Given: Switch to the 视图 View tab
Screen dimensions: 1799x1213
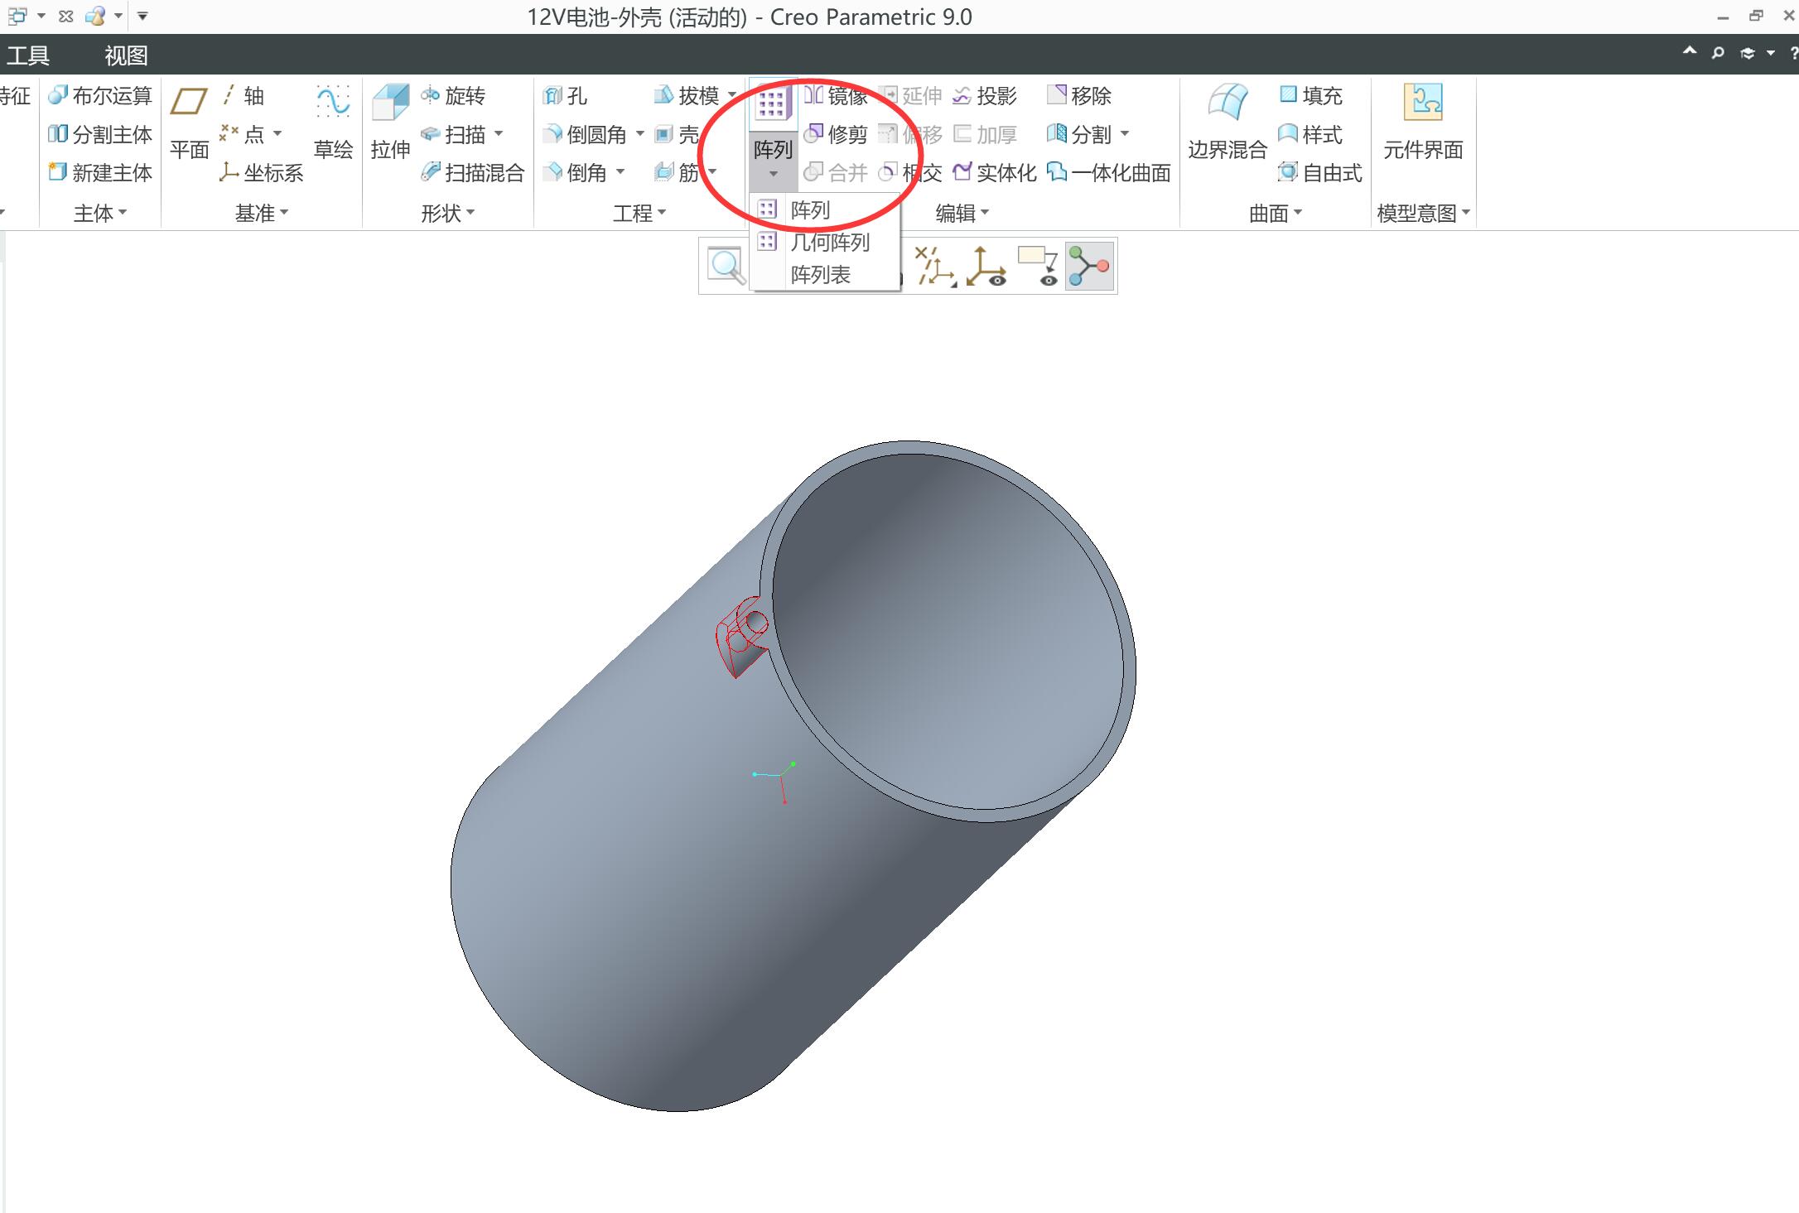Looking at the screenshot, I should (x=126, y=55).
